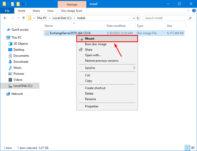Select Downloads folder in navigation pane
The width and height of the screenshot is (197, 151).
[21, 62]
